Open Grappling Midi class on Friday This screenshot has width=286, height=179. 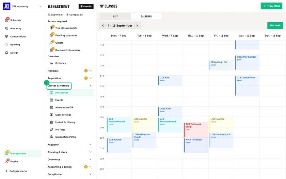221,65
